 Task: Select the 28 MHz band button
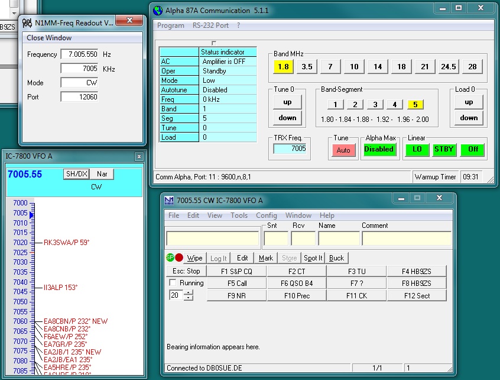coord(472,66)
